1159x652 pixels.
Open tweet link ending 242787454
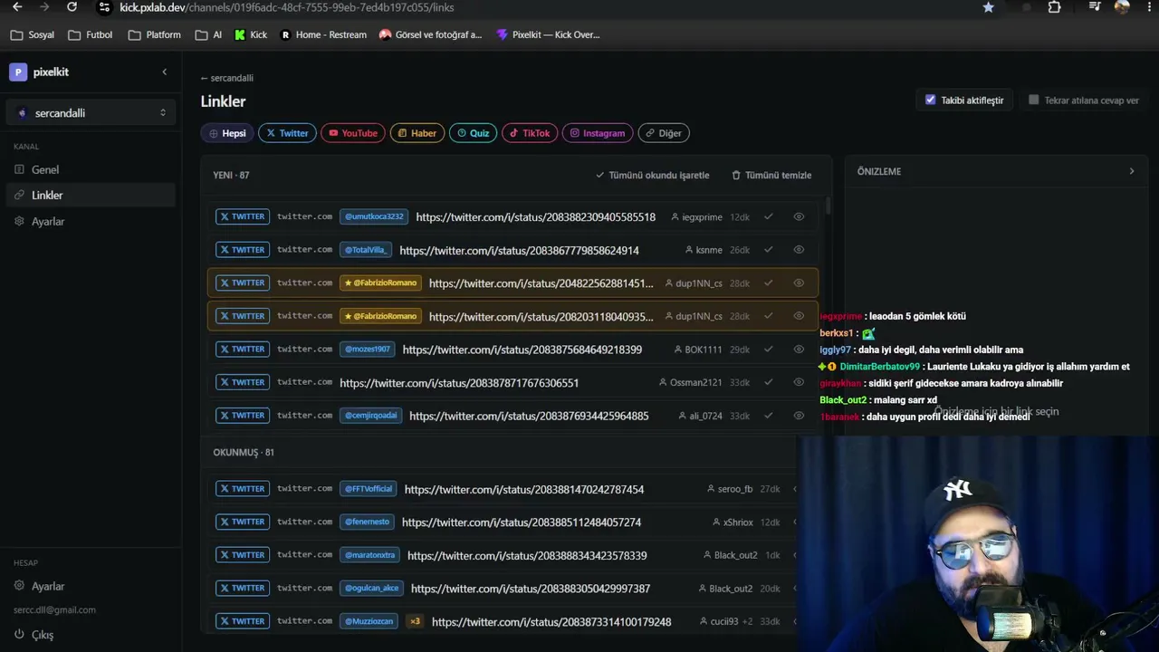[524, 490]
